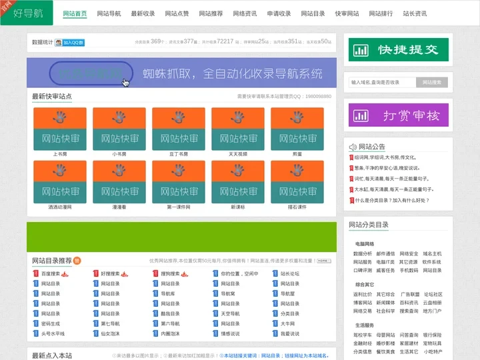This screenshot has height=360, width=480.
Task: Open the 情感说说 link
Action: pos(230,334)
